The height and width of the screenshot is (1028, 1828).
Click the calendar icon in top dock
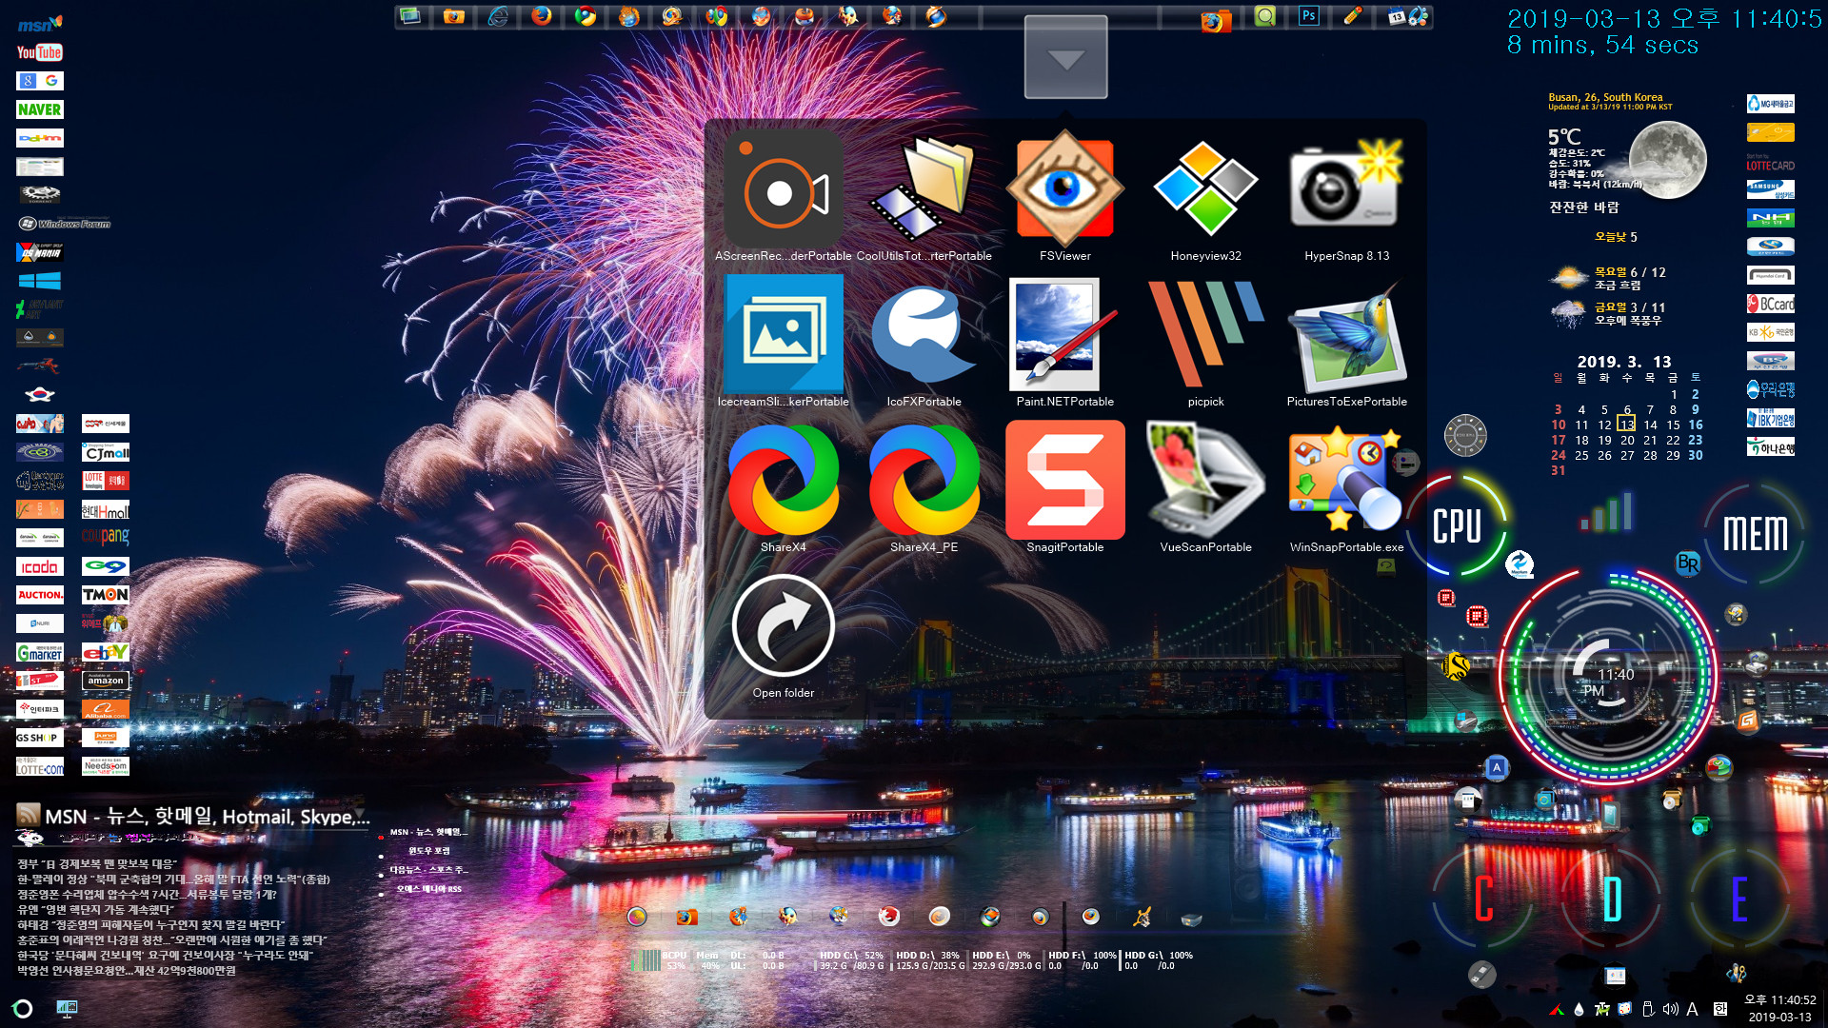[1398, 16]
